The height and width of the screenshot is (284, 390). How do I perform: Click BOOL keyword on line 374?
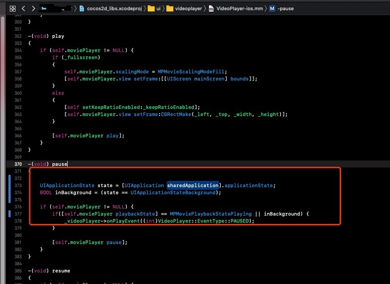point(46,193)
